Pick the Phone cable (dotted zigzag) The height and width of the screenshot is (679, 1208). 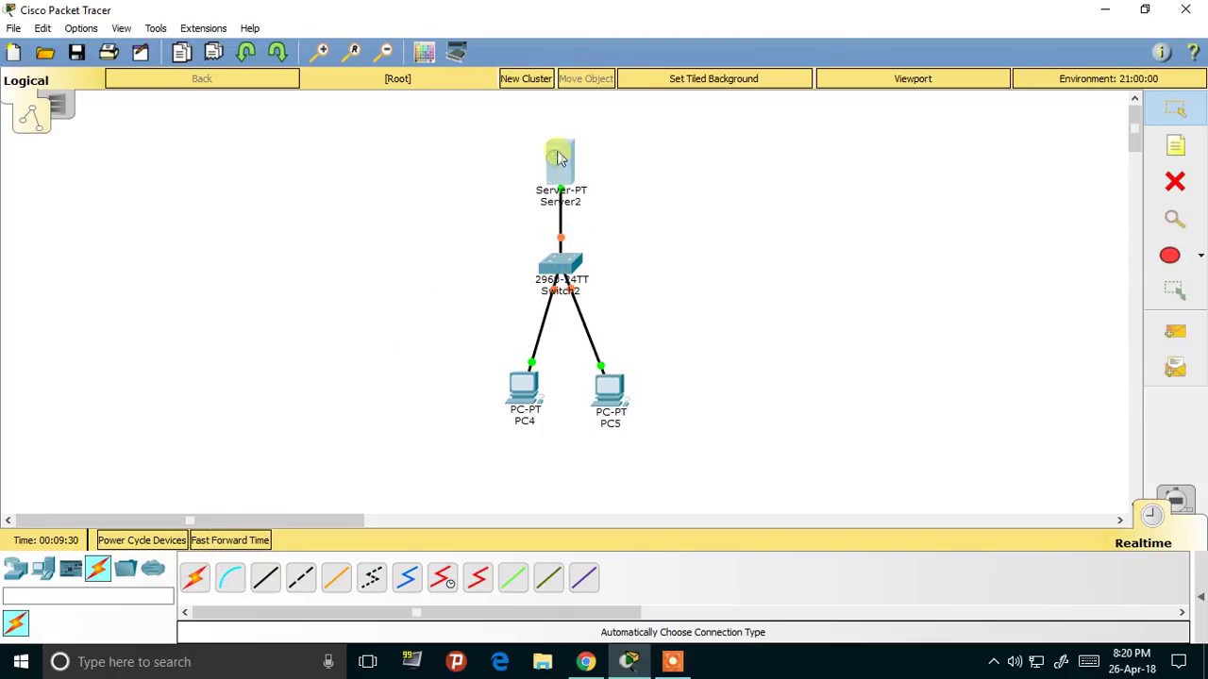[372, 577]
